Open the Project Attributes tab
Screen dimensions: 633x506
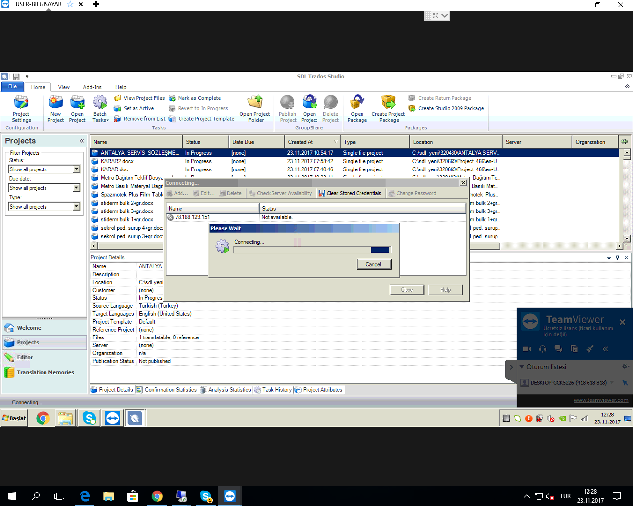click(x=318, y=390)
